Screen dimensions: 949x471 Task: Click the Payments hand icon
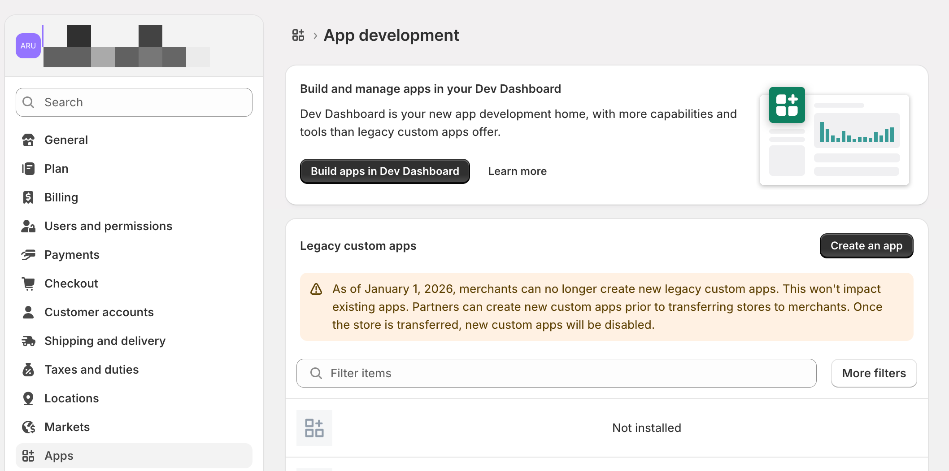(x=28, y=255)
